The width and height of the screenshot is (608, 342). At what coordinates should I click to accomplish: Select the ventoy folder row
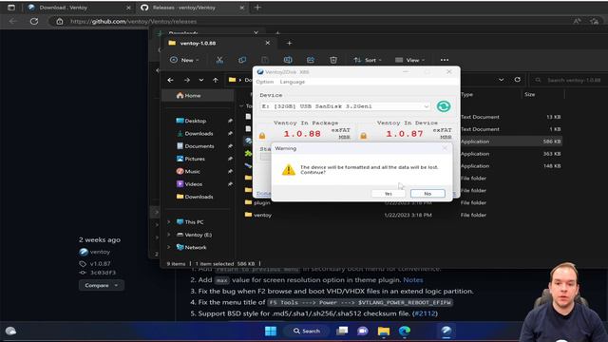262,215
